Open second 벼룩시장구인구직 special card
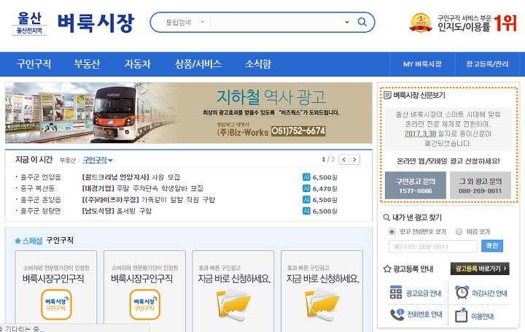 [144, 291]
